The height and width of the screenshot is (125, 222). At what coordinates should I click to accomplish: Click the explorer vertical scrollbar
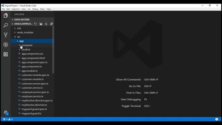tap(53, 50)
